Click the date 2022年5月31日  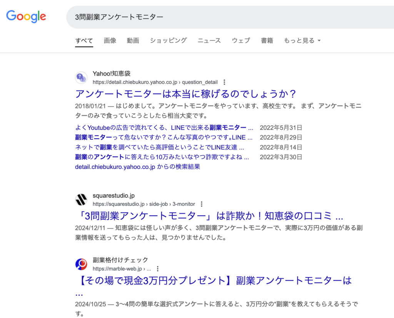[x=281, y=128]
